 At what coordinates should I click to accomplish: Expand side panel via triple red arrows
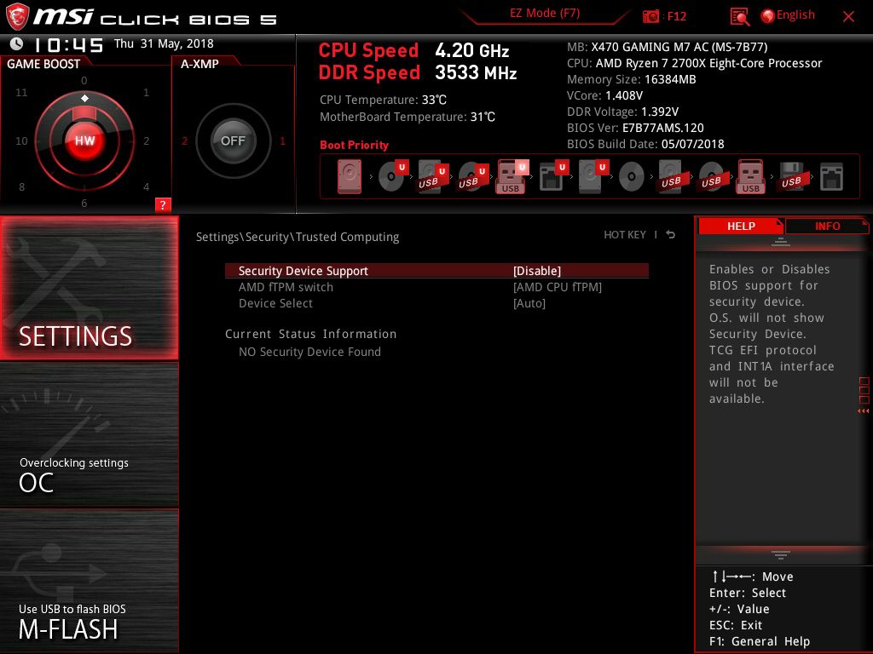pos(863,411)
